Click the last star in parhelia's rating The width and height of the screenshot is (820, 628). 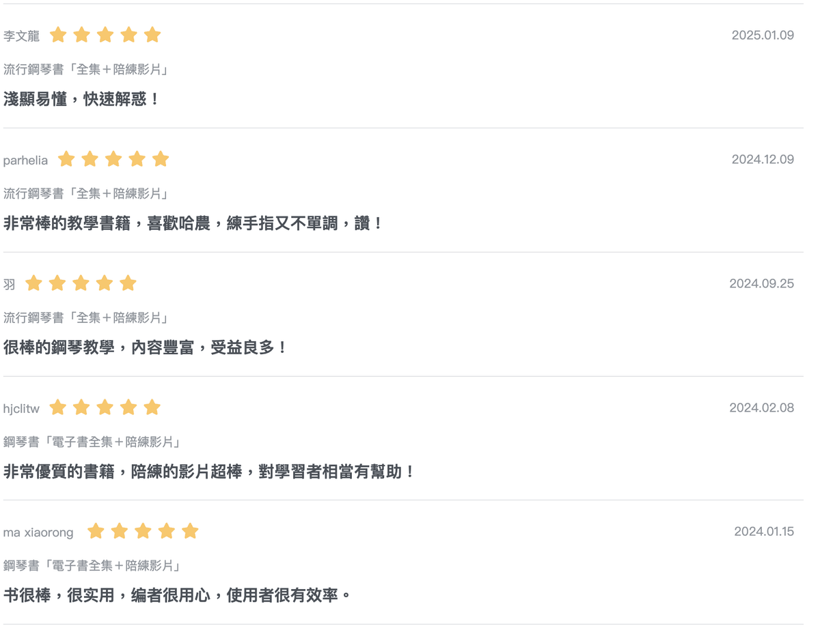click(x=161, y=159)
